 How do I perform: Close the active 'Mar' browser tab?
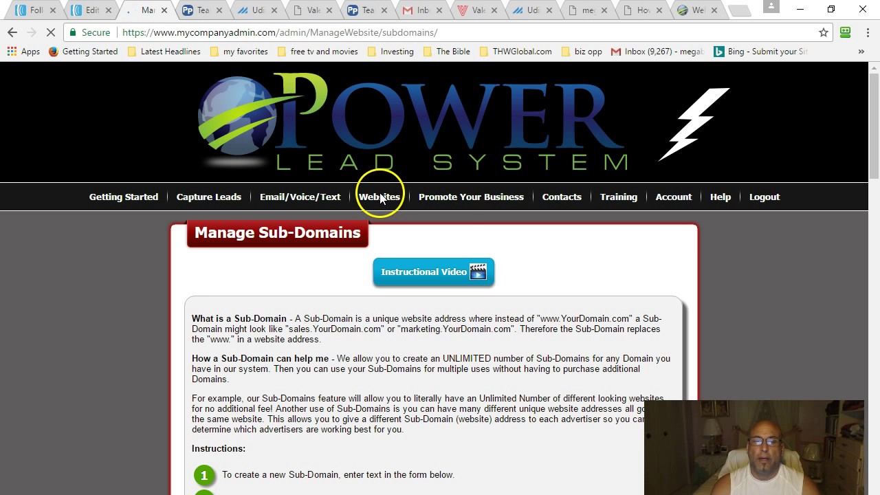coord(164,10)
